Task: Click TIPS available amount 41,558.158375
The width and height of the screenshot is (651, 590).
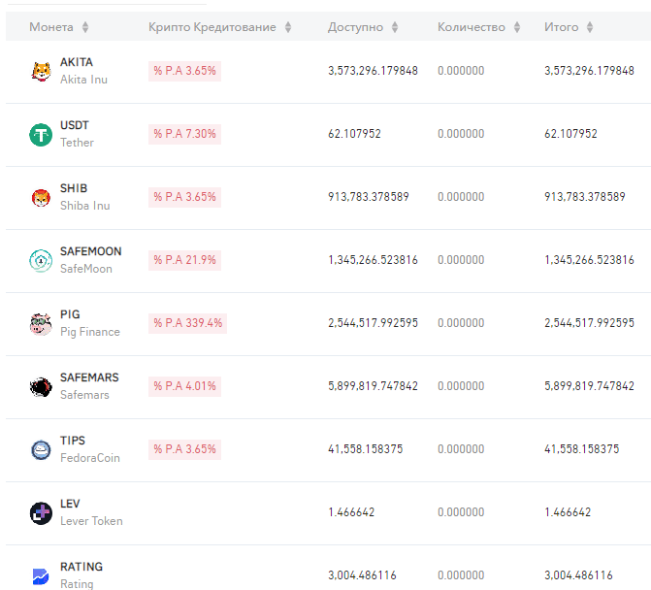Action: pos(366,449)
